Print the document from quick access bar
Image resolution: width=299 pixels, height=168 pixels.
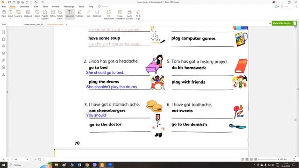pyautogui.click(x=18, y=2)
